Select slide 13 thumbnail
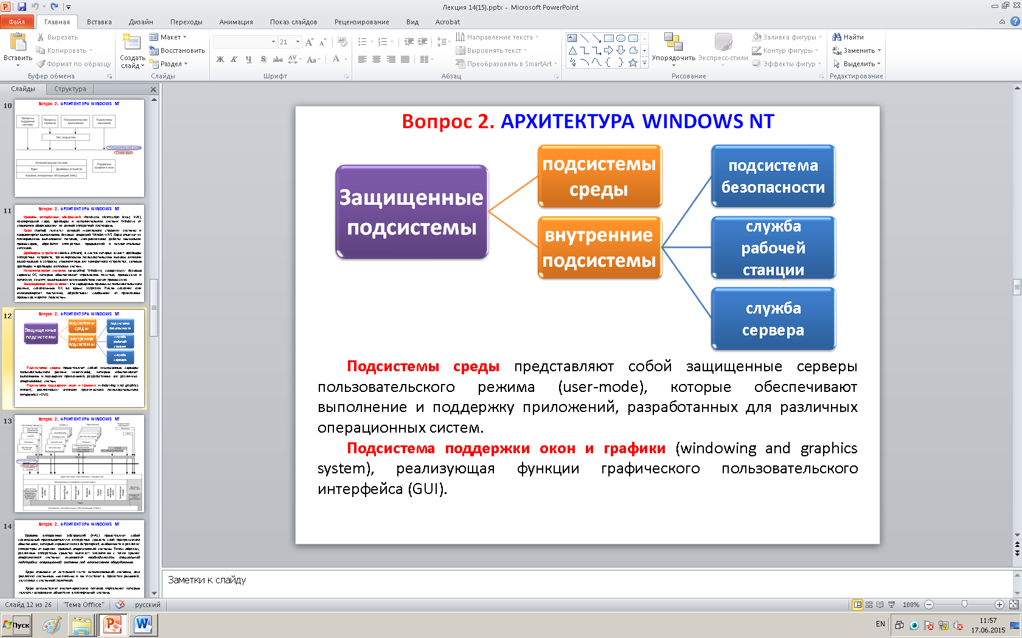The height and width of the screenshot is (638, 1022). tap(79, 463)
